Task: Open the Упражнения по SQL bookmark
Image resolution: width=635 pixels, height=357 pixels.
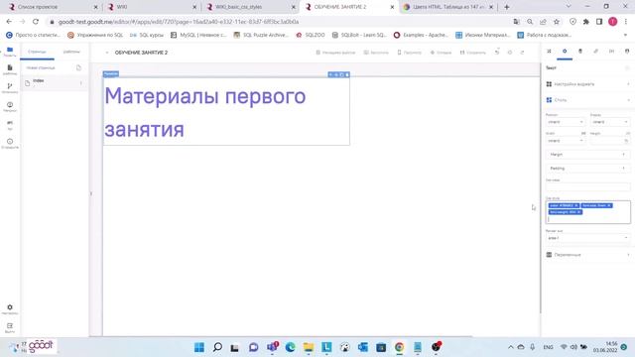Action: tap(95, 36)
